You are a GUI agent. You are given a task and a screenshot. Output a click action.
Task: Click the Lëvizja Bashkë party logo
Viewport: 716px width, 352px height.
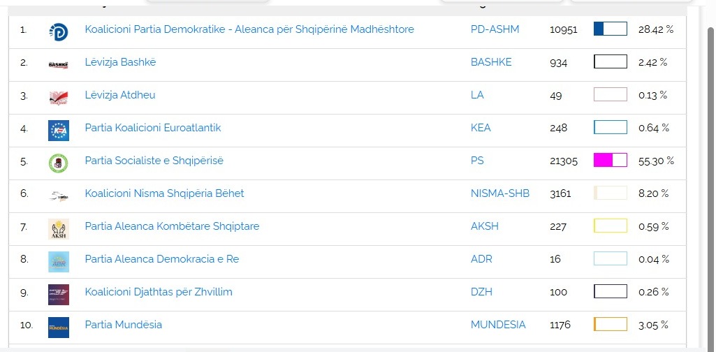click(x=58, y=64)
